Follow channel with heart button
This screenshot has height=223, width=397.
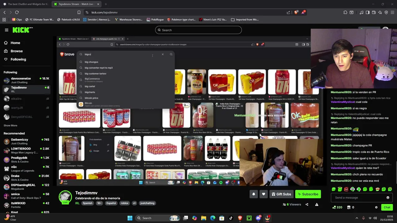point(263,194)
